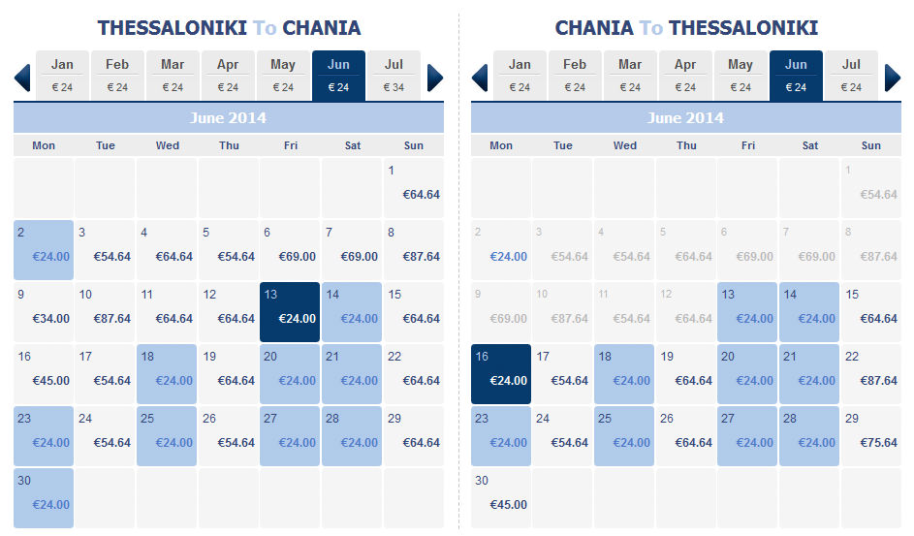914x536 pixels.
Task: Select June 9 outbound fare €34.00
Action: click(44, 312)
